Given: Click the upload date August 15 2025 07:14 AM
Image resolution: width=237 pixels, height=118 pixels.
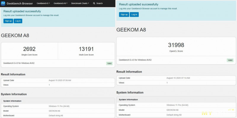Looking at the screenshot, I should pyautogui.click(x=178, y=78).
